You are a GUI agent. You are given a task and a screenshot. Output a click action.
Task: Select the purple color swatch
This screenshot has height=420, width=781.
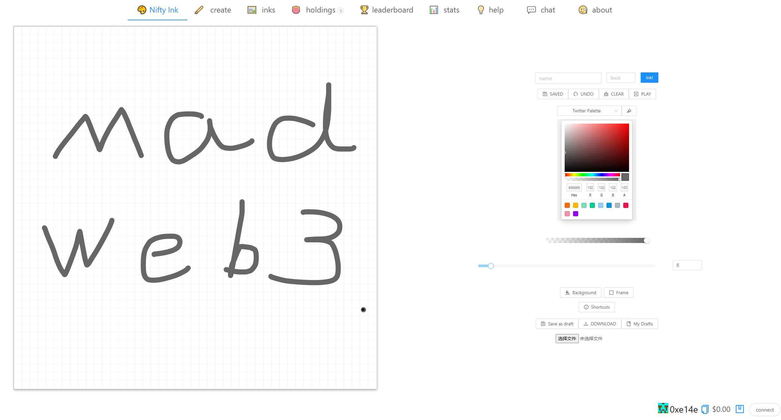coord(576,214)
